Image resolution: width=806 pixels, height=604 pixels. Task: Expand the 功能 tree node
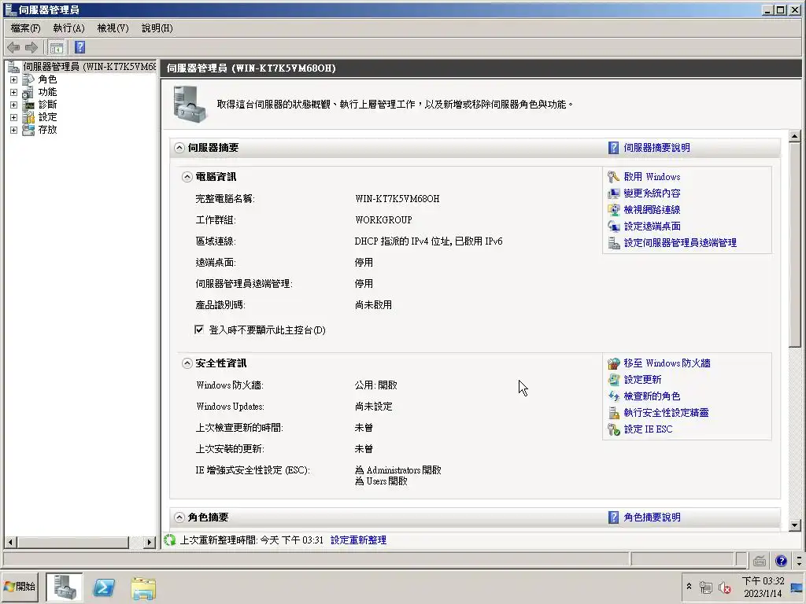(x=14, y=93)
